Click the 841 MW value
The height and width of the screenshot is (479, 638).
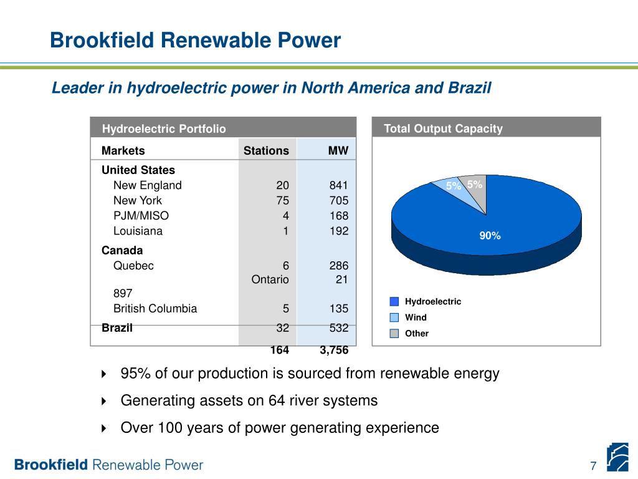click(338, 185)
